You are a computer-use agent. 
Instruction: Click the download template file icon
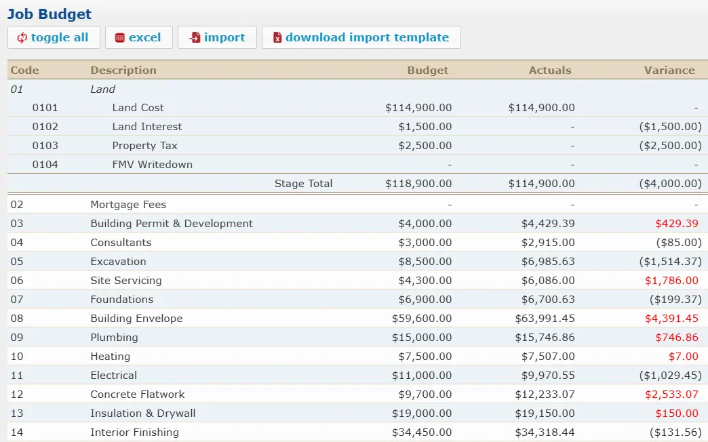coord(277,37)
